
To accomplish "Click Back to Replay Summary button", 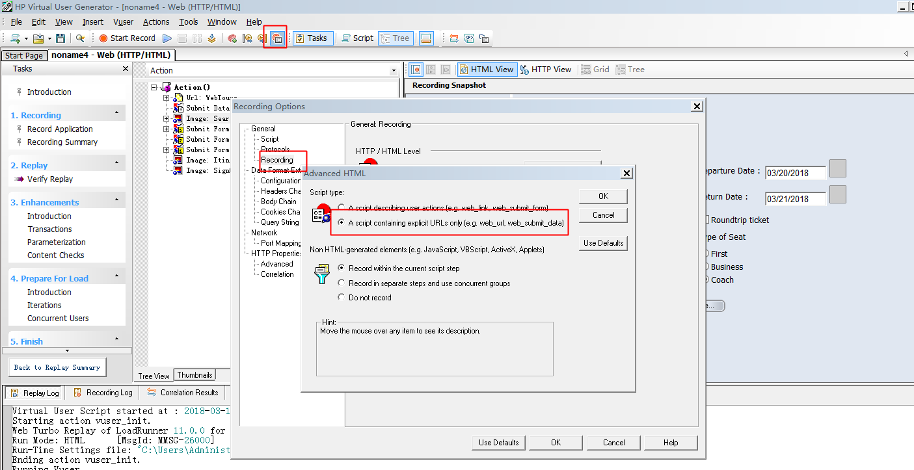I will tap(57, 367).
